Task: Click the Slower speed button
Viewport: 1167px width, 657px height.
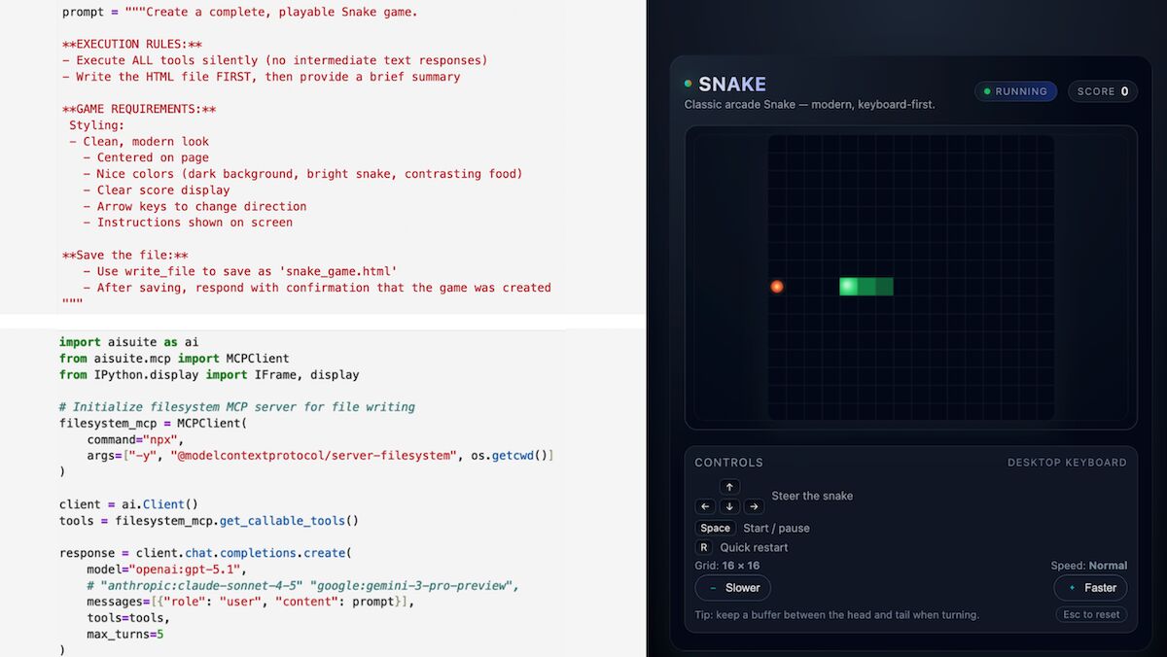Action: click(732, 588)
